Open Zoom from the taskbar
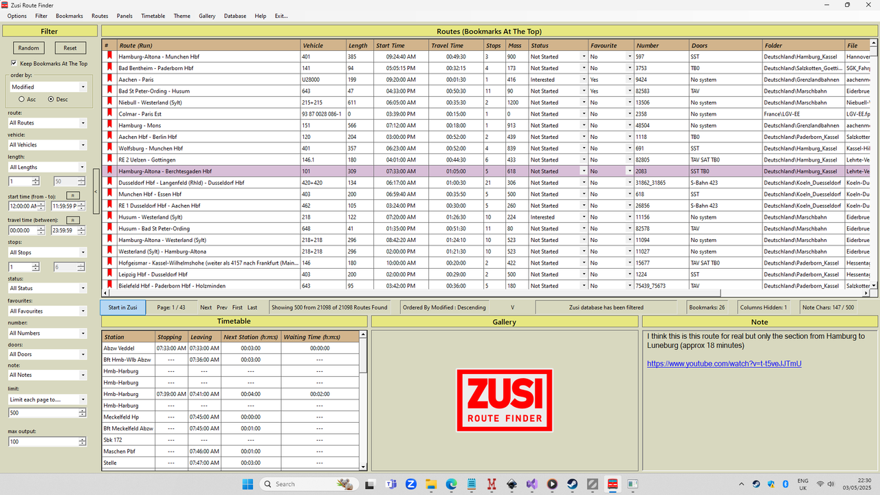 coord(411,484)
